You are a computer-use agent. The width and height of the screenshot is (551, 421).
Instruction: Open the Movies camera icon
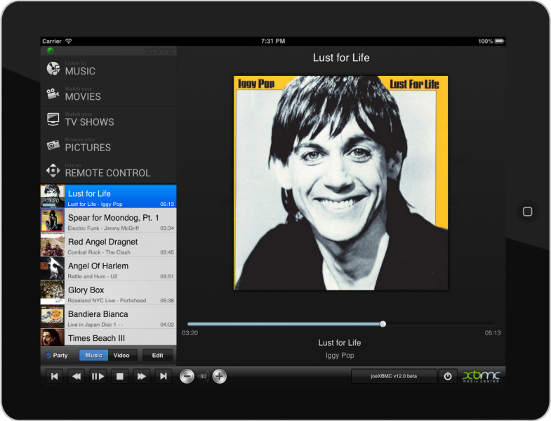pos(53,93)
